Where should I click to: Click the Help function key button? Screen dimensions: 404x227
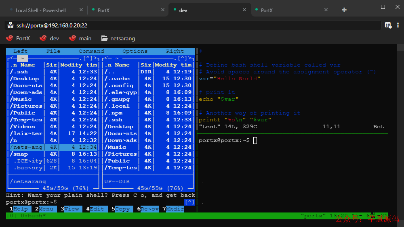[x=20, y=209]
